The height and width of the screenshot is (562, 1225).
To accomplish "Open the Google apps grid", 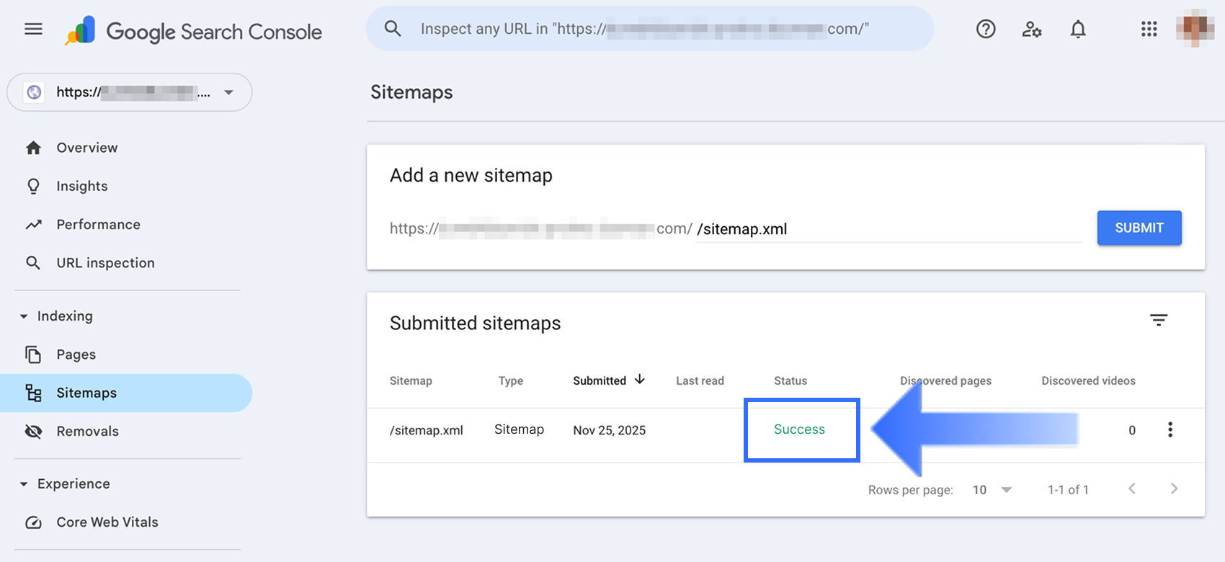I will (x=1149, y=30).
